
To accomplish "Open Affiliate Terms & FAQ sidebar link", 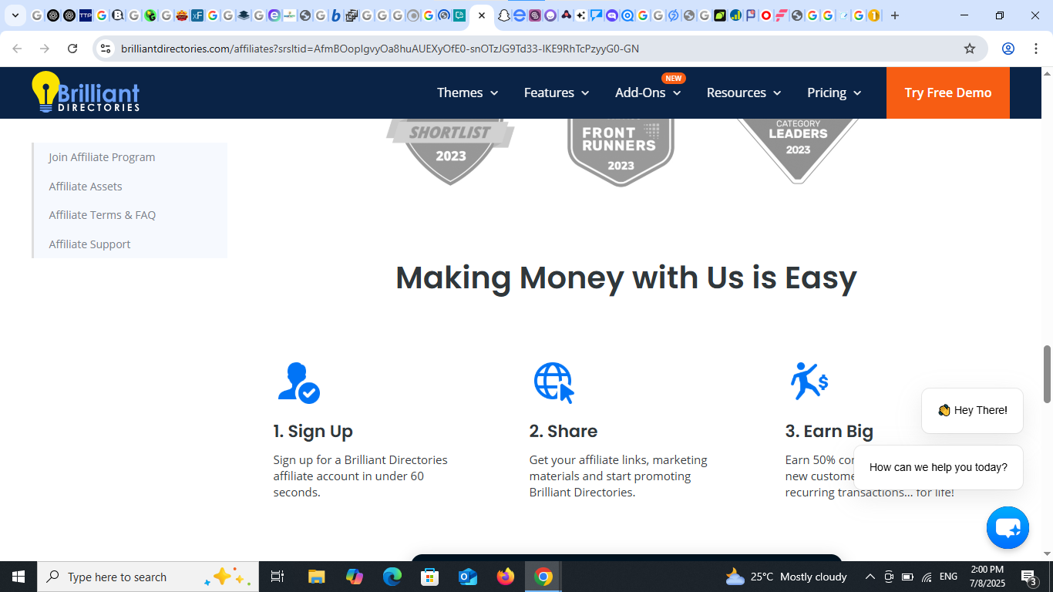I will 103,215.
